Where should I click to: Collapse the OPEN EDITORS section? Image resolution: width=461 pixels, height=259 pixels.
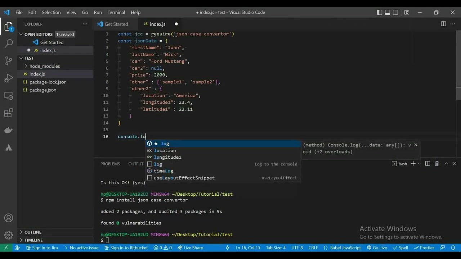coord(38,35)
